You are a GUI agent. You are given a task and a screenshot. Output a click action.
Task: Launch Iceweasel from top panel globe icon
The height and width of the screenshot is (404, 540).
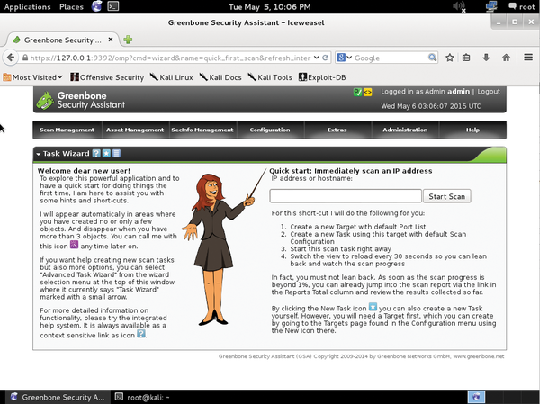click(x=97, y=6)
